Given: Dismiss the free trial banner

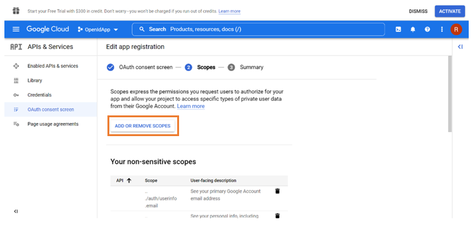Looking at the screenshot, I should [x=418, y=11].
